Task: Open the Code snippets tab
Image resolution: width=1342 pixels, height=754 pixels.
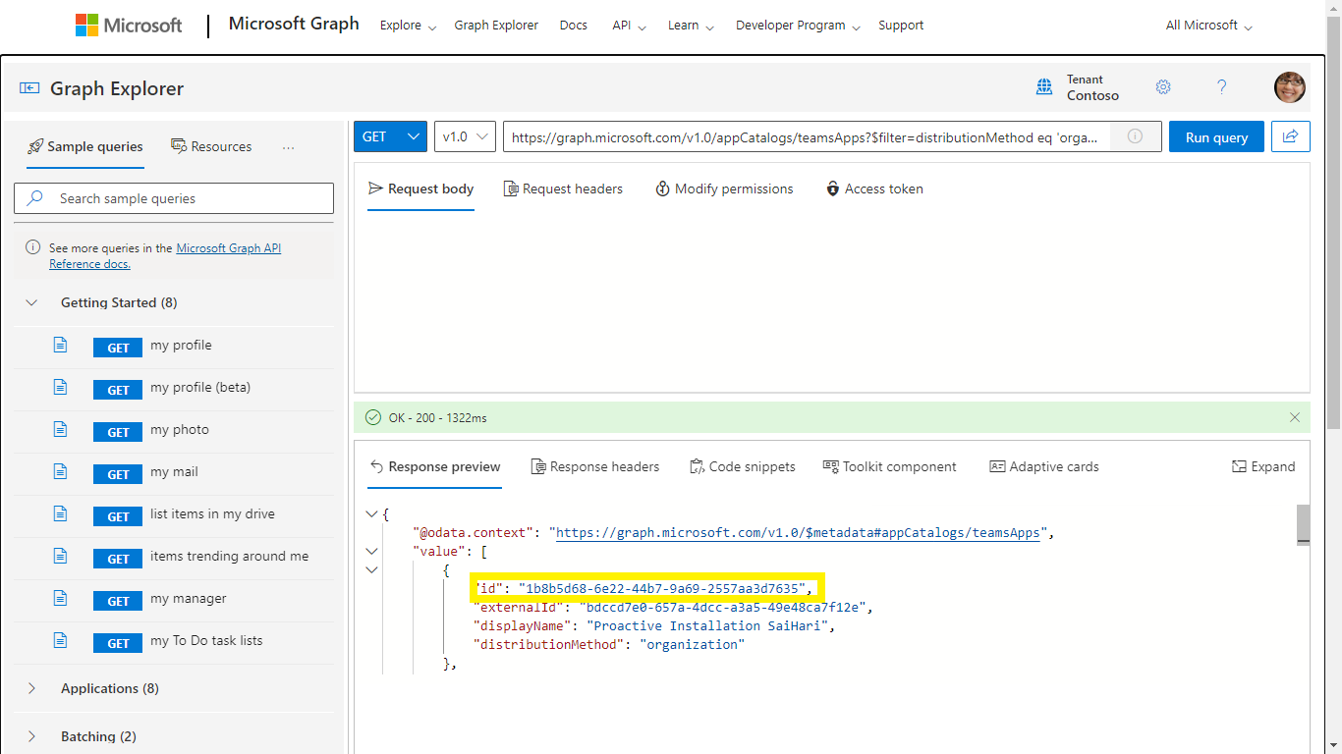Action: [743, 466]
